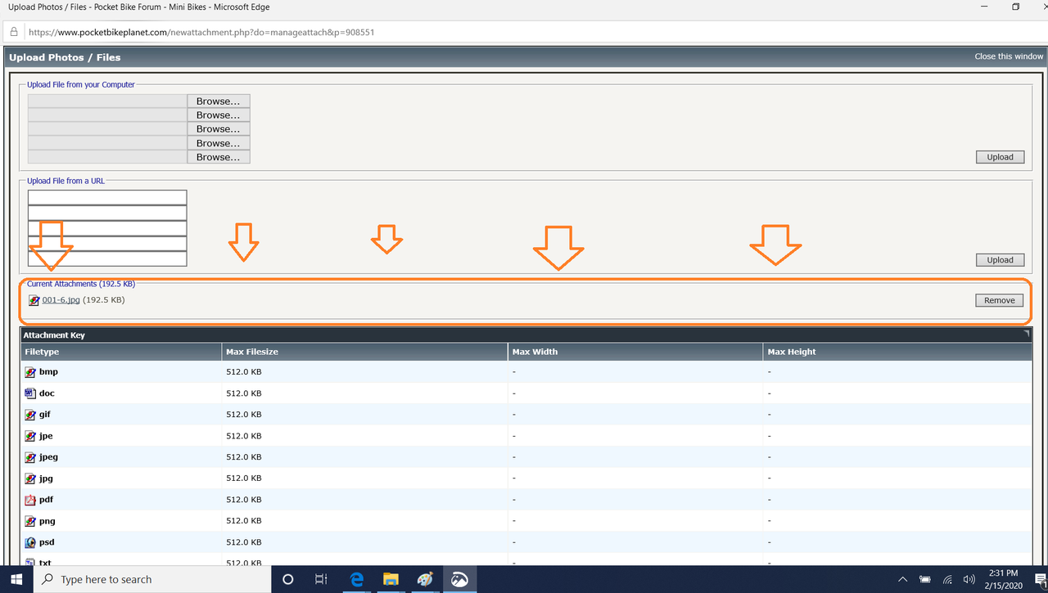Click the bmp filetype icon
Viewport: 1048px width, 593px height.
click(x=30, y=372)
